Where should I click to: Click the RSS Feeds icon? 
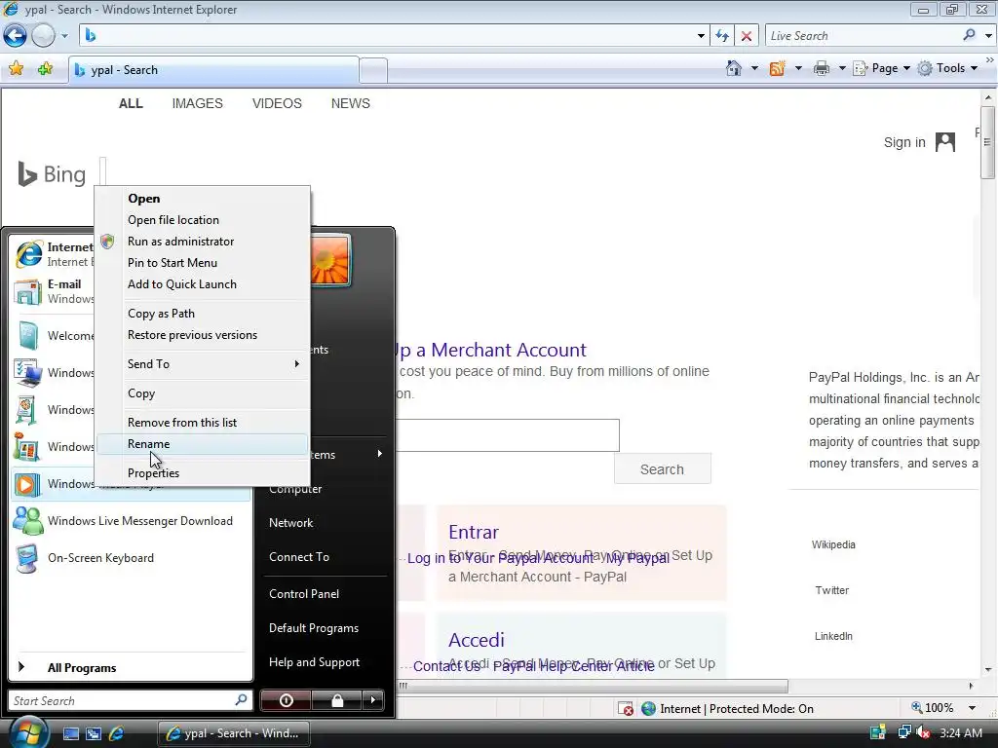pyautogui.click(x=777, y=68)
